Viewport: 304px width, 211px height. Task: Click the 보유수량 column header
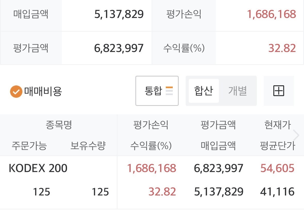point(88,146)
